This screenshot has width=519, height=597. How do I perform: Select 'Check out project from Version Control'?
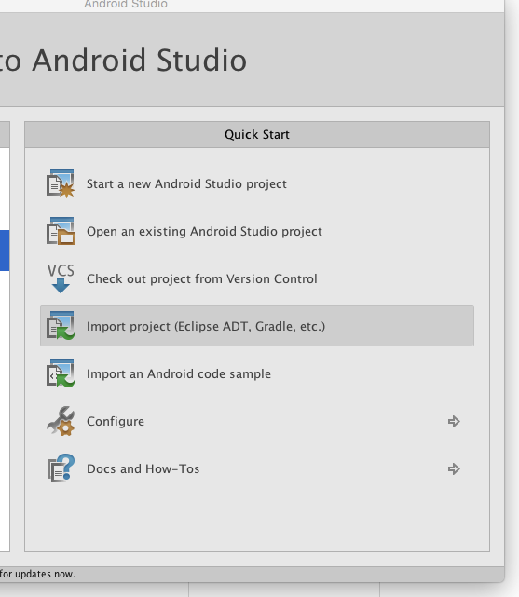coord(202,279)
